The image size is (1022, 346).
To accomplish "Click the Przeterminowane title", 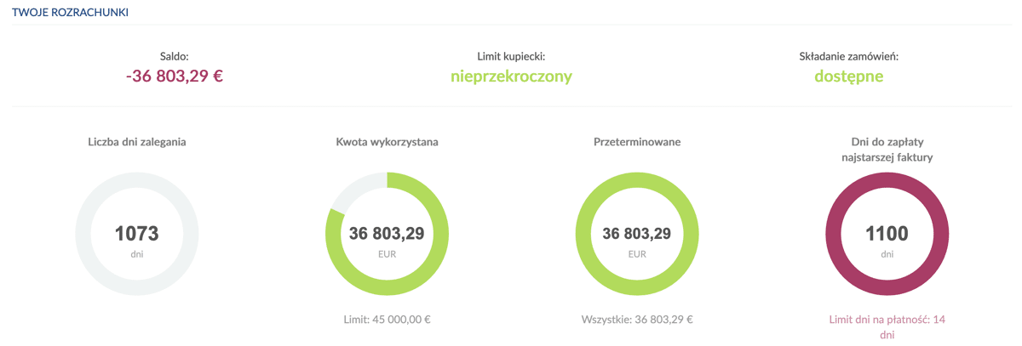I will coord(637,142).
